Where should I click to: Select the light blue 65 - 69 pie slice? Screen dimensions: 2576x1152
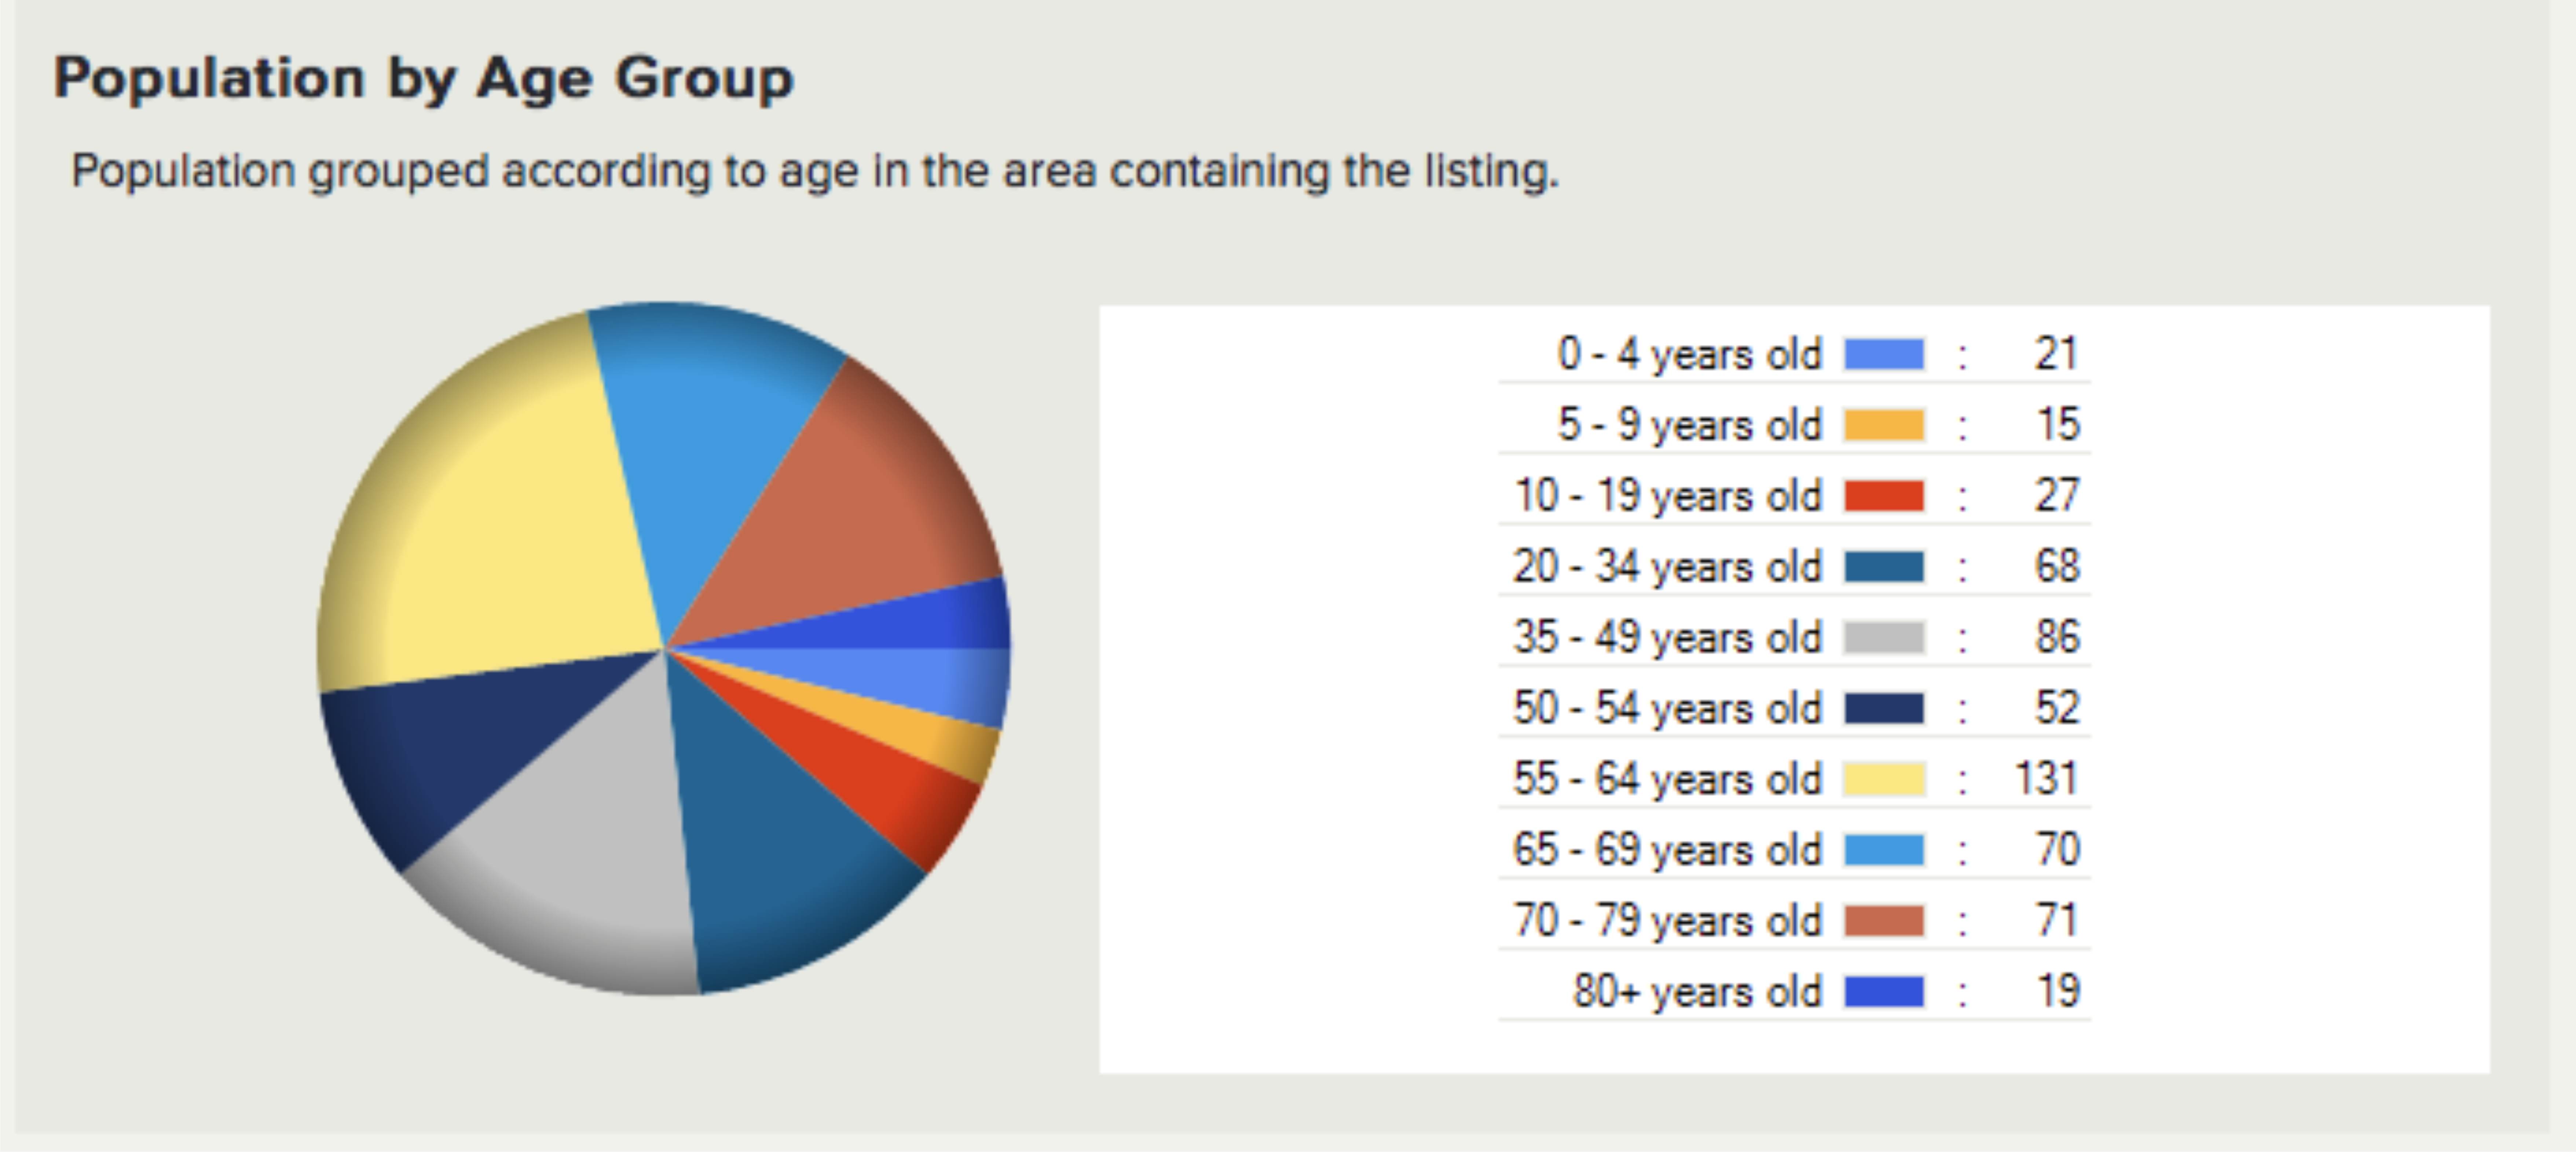(x=710, y=440)
